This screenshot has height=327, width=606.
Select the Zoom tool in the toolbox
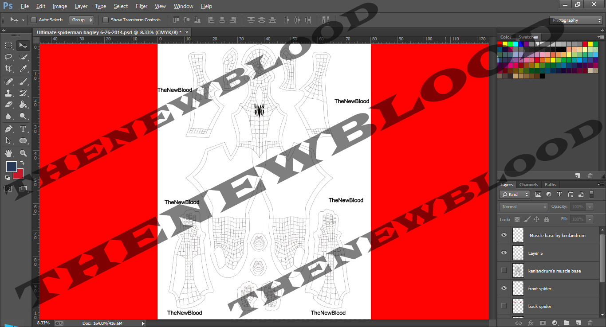point(23,153)
